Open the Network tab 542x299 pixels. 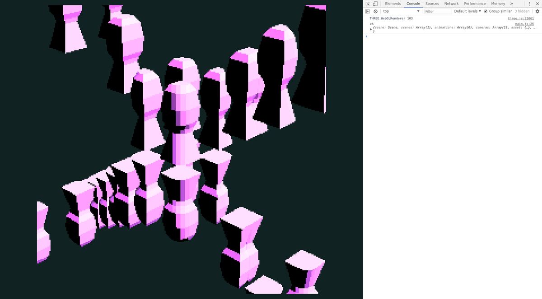tap(451, 4)
